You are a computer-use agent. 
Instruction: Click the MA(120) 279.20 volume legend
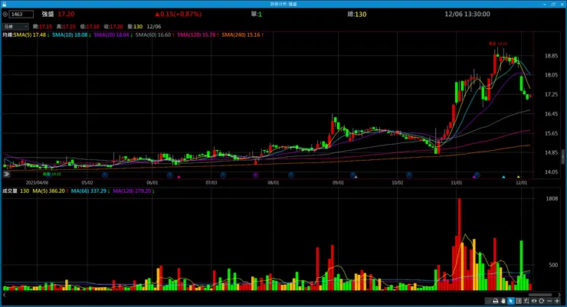tap(133, 191)
